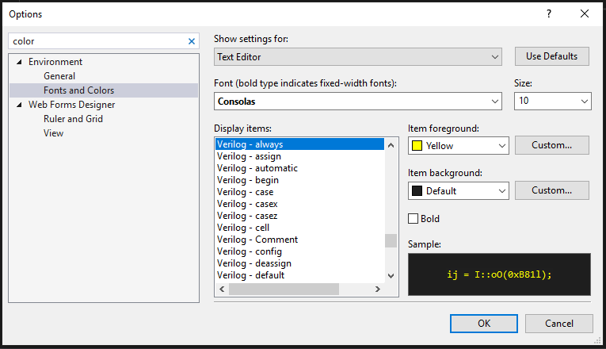
Task: Click the display items list down arrow
Action: 391,276
